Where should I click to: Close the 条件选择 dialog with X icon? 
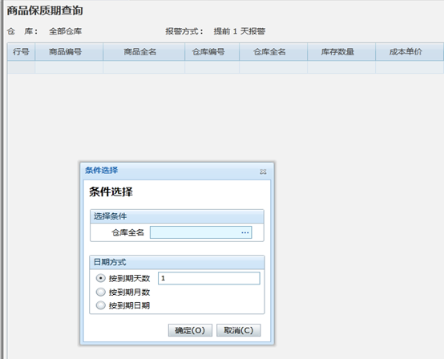(263, 171)
